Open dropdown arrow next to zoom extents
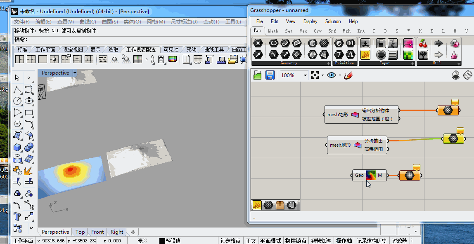This screenshot has width=474, height=244. pyautogui.click(x=322, y=75)
